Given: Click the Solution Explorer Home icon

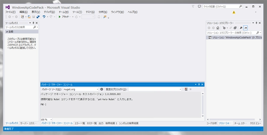Looking at the screenshot, I should coord(218,28).
